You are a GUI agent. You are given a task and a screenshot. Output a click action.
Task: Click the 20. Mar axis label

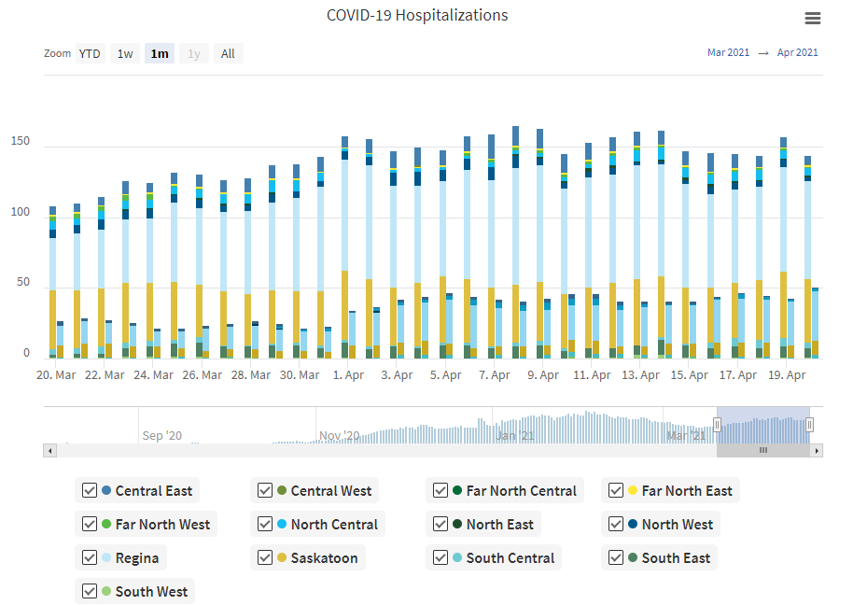point(56,375)
